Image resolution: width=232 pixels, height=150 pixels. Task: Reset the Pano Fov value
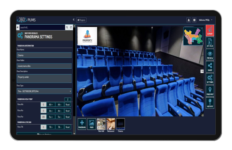point(68,117)
